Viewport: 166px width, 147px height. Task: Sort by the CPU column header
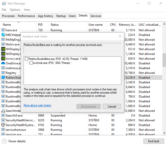click(x=112, y=25)
